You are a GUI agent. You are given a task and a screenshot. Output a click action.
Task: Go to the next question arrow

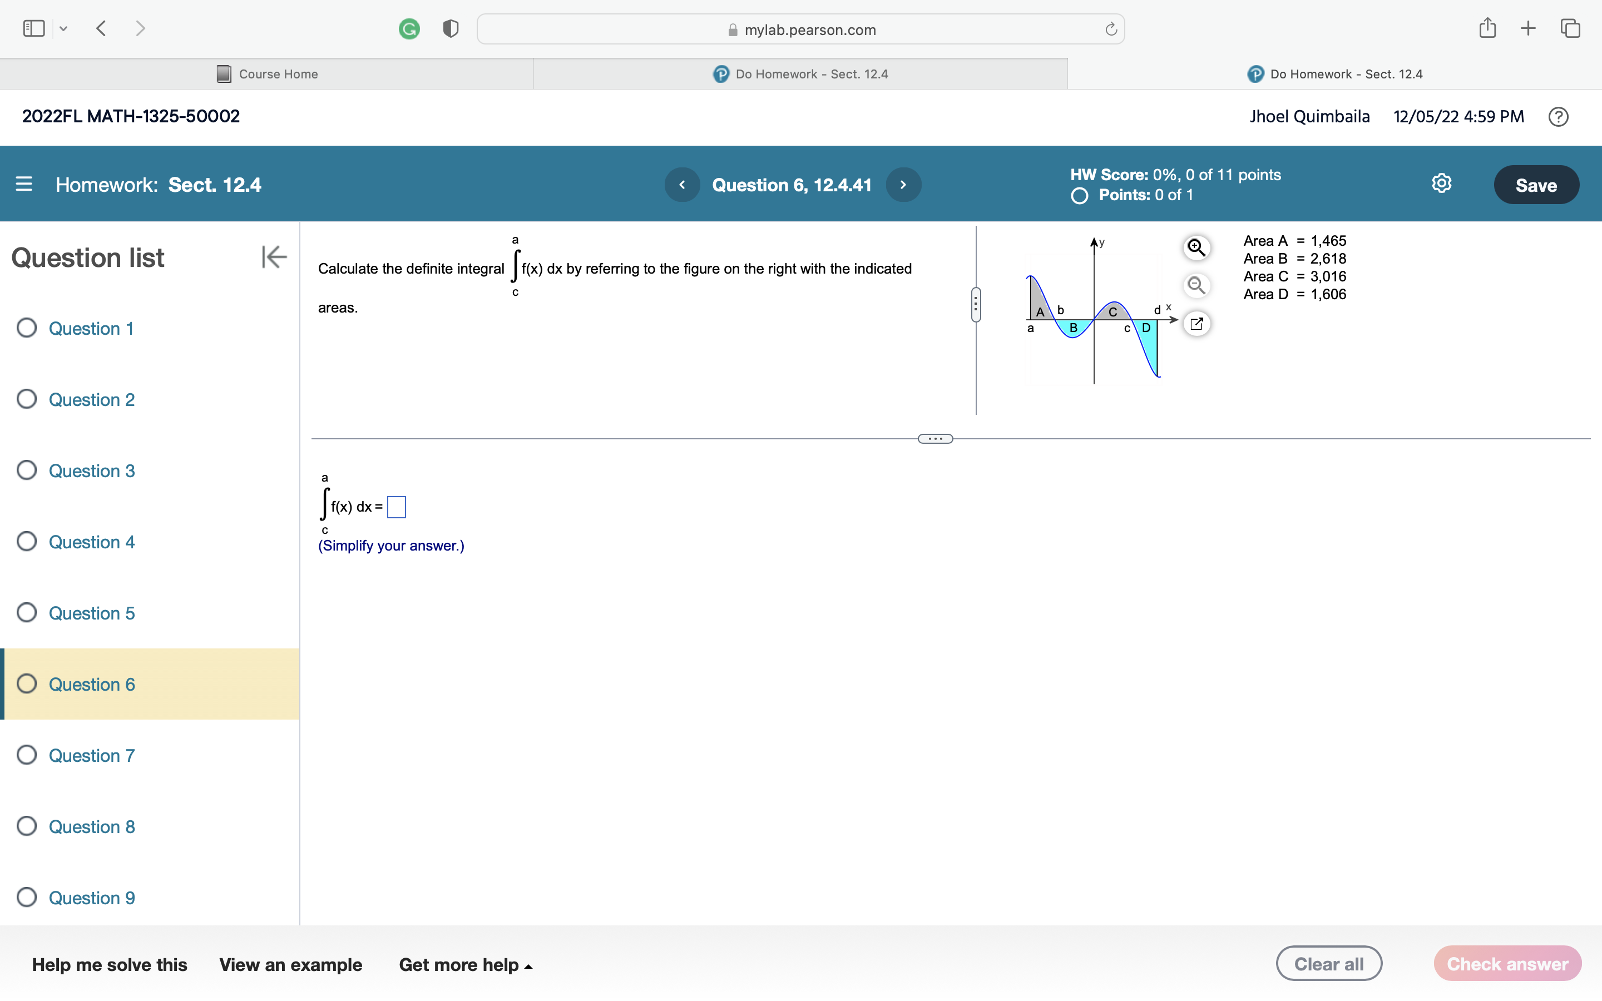903,185
